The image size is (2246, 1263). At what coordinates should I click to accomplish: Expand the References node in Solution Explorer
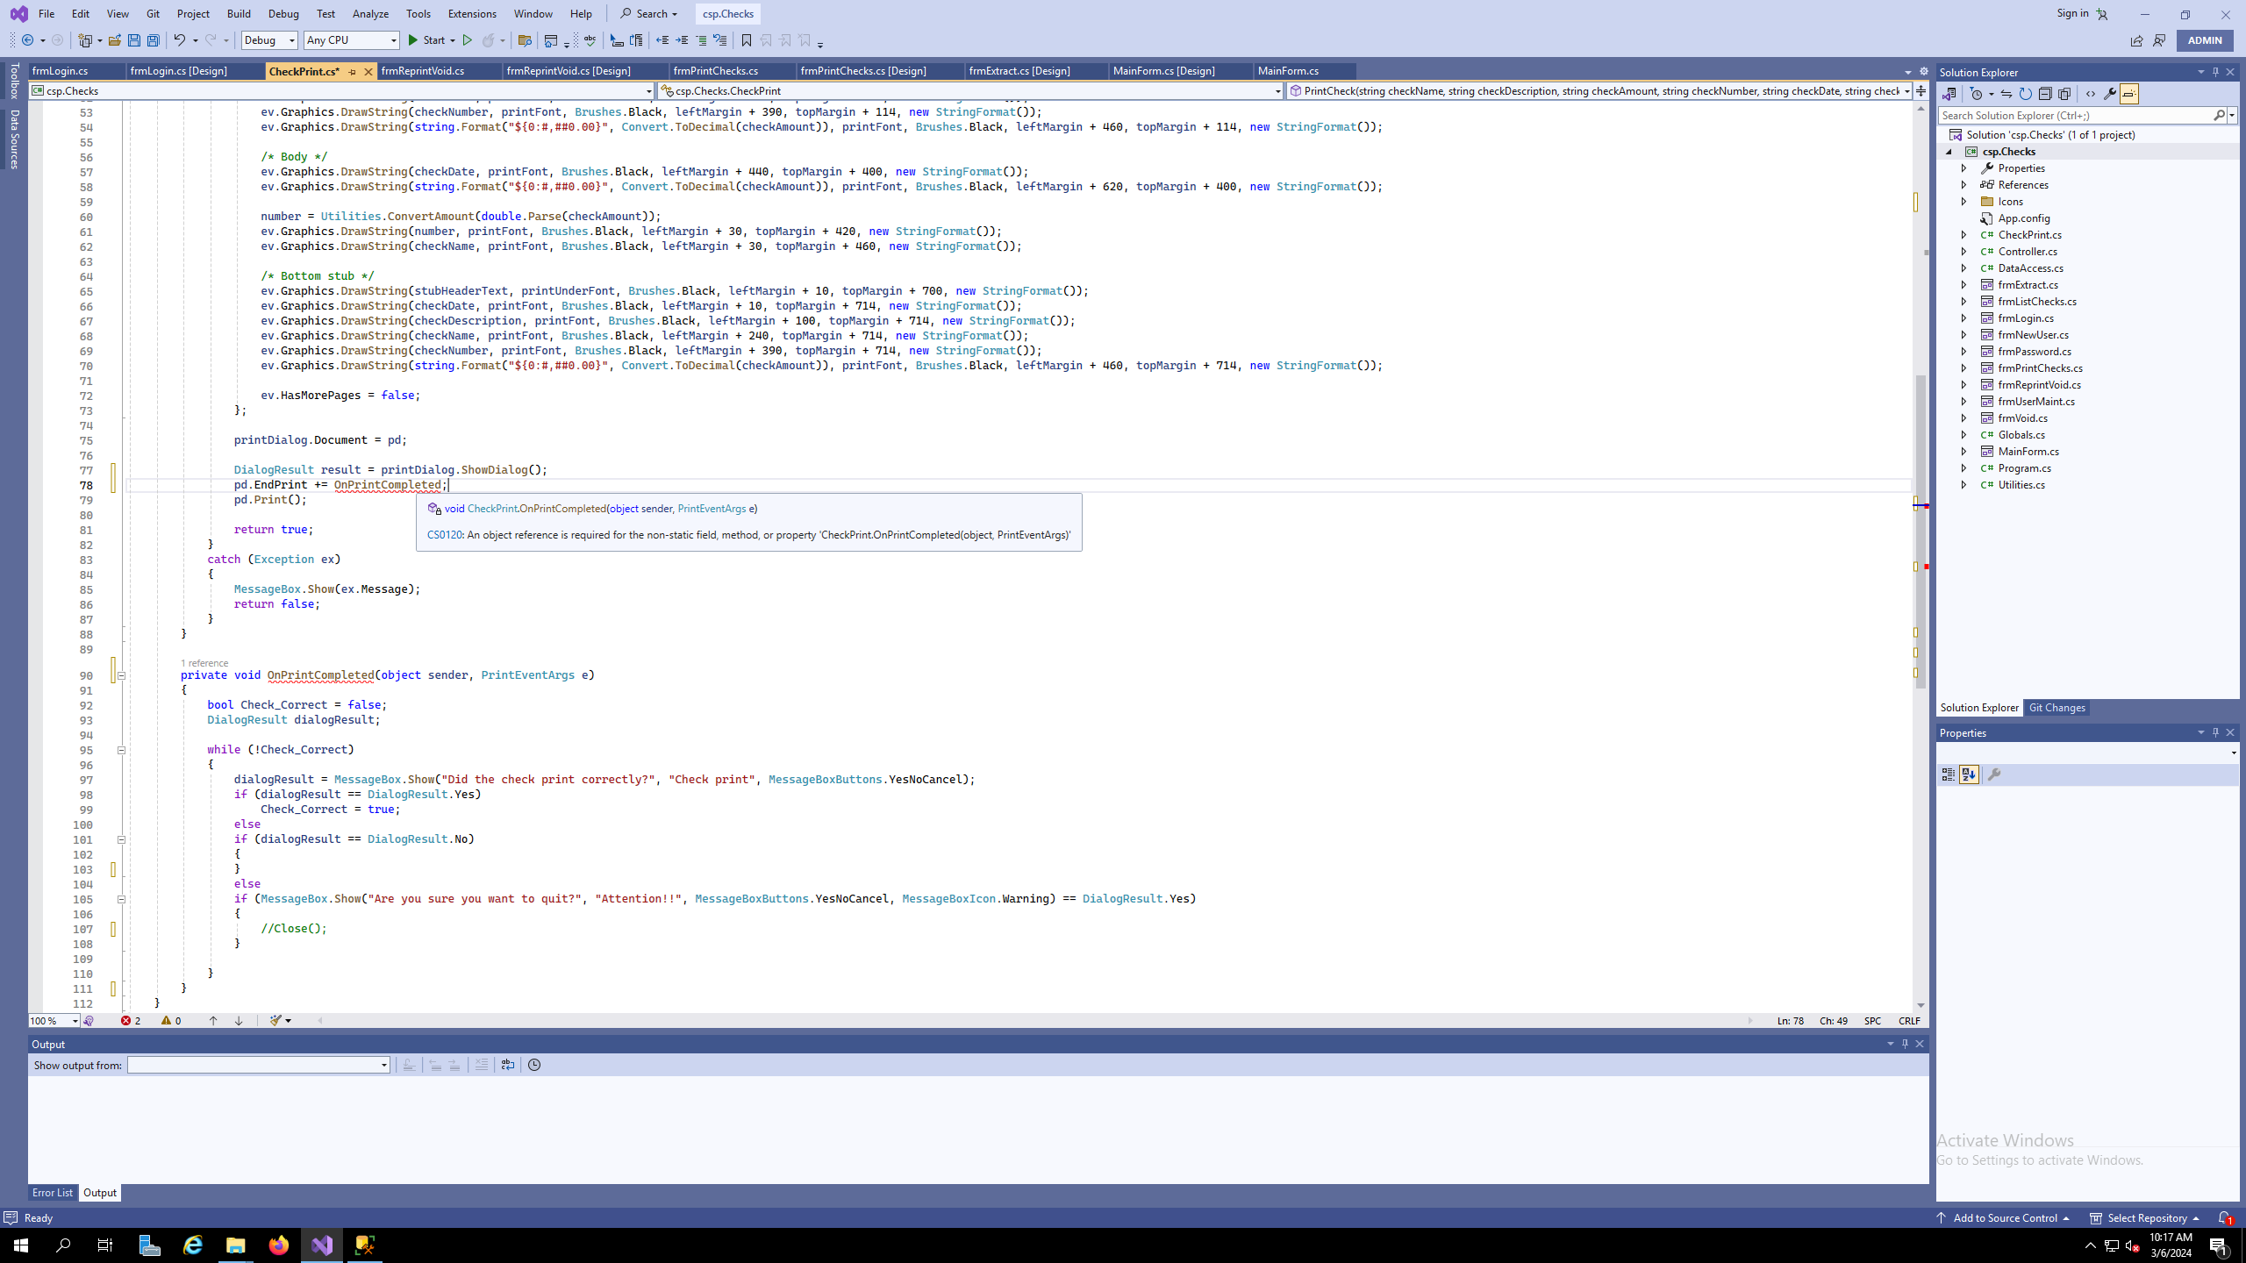(x=1964, y=185)
